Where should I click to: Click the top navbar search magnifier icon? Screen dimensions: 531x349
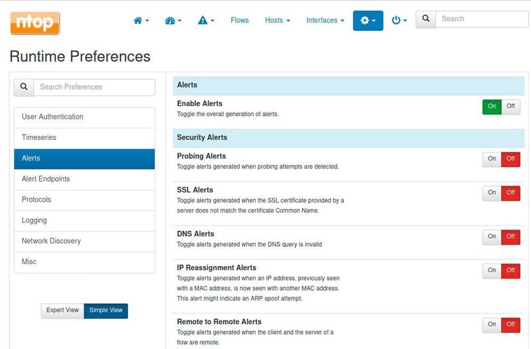(426, 19)
